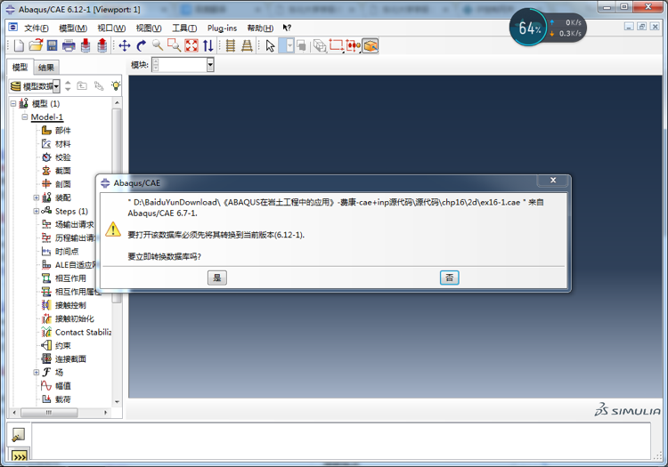668x467 pixels.
Task: Select the Magnify view tool
Action: [158, 45]
